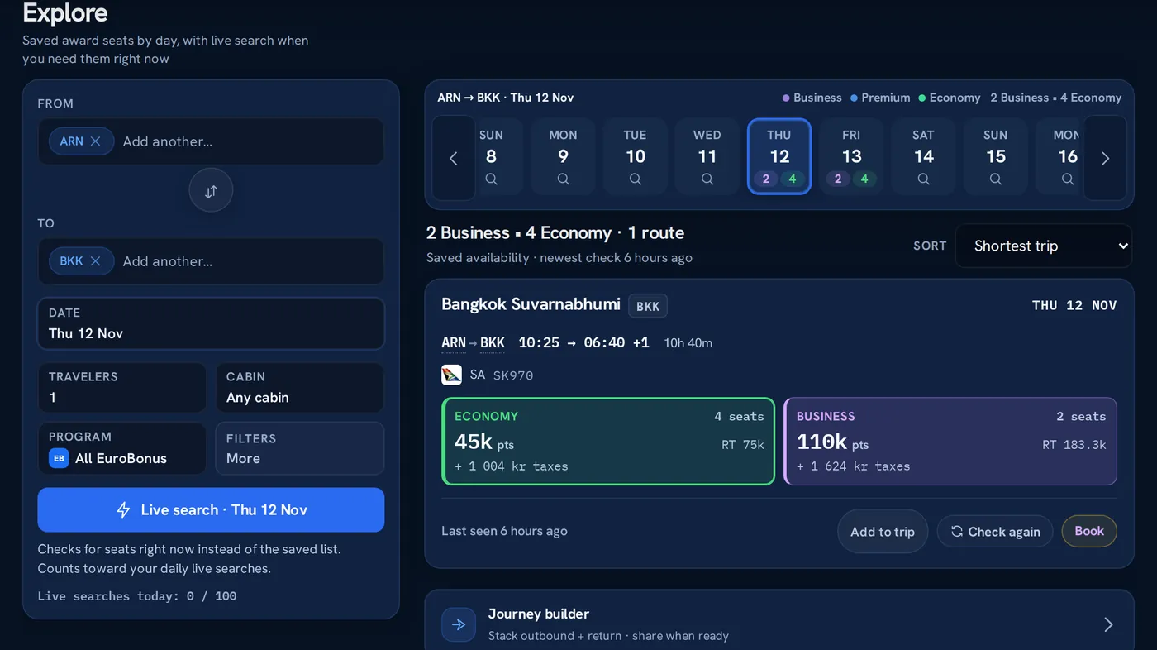Go to next dates in calendar strip

[1105, 158]
